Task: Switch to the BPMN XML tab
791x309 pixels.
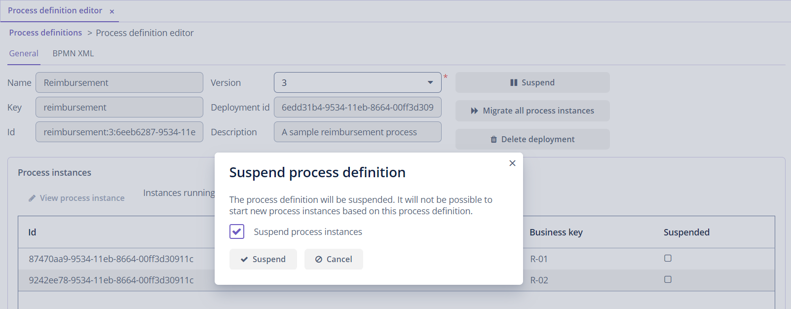Action: (x=73, y=53)
